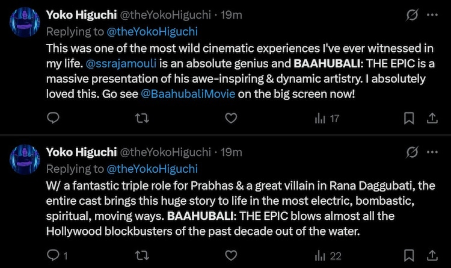Open Grok icon on second tweet
Image resolution: width=451 pixels, height=268 pixels.
413,152
